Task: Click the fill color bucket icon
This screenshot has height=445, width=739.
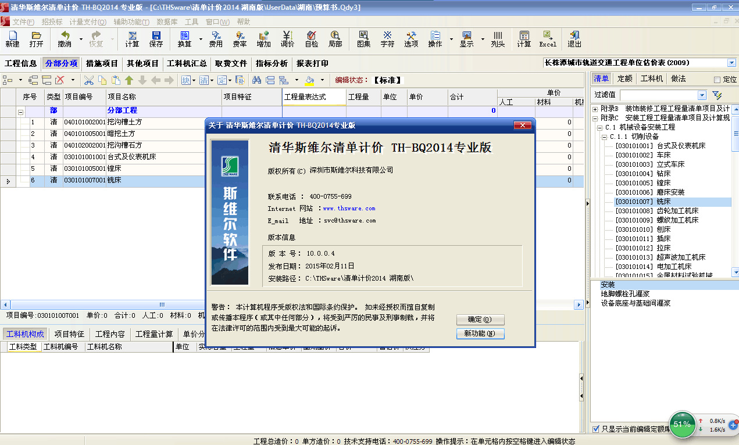Action: pyautogui.click(x=309, y=80)
